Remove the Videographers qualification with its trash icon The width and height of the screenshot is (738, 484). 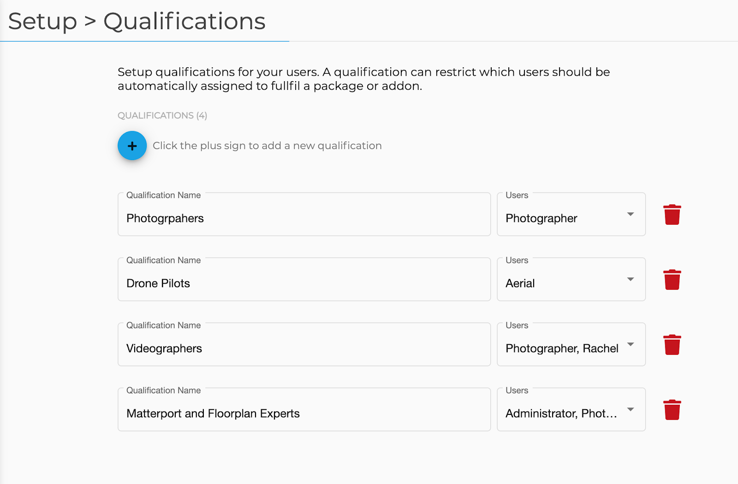coord(672,345)
